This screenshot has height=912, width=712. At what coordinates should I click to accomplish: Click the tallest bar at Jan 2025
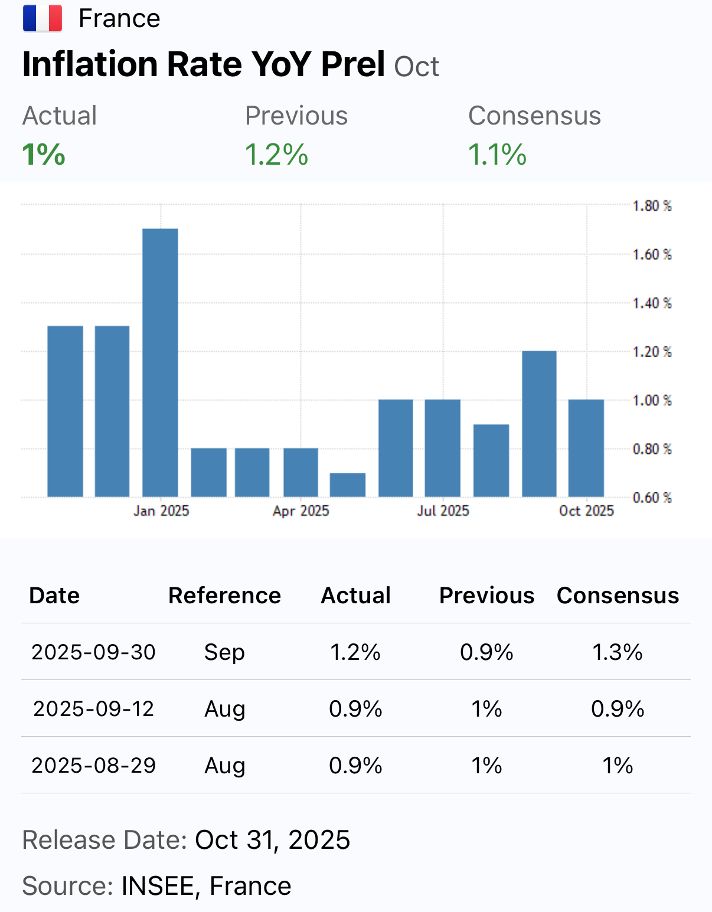(x=160, y=362)
